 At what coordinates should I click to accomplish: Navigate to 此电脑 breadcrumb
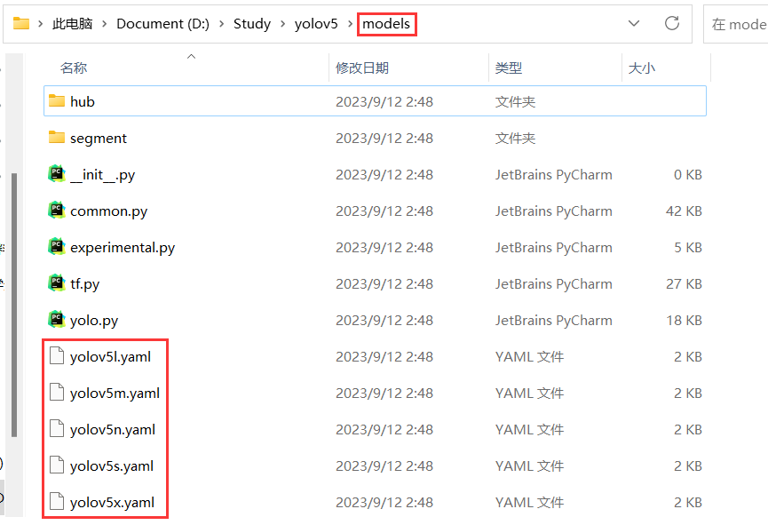click(x=73, y=23)
